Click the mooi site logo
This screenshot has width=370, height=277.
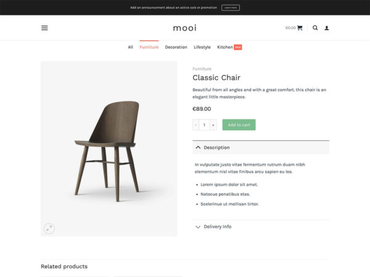click(x=184, y=28)
